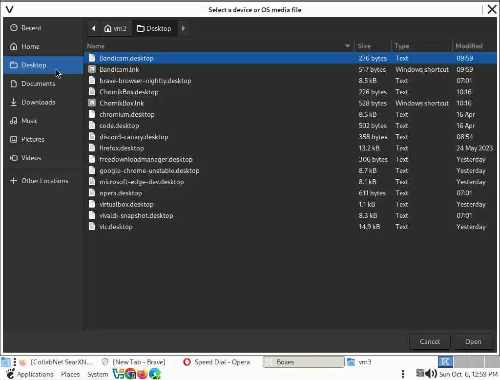The image size is (500, 380).
Task: Select opera.desktop file
Action: point(291,193)
